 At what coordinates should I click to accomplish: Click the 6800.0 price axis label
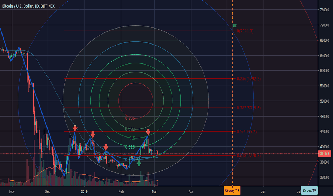click(324, 40)
